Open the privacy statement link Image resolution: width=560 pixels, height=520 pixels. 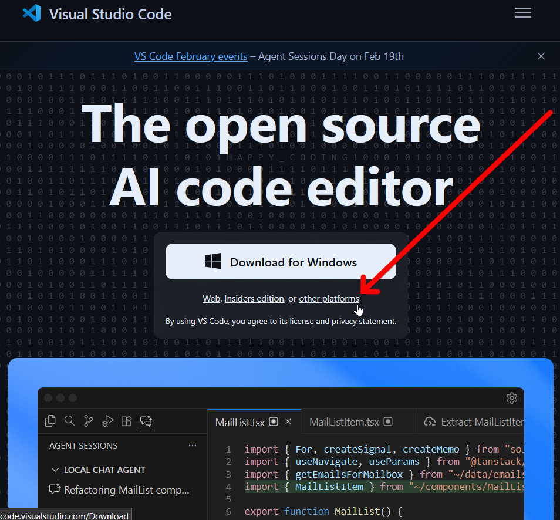(x=363, y=322)
